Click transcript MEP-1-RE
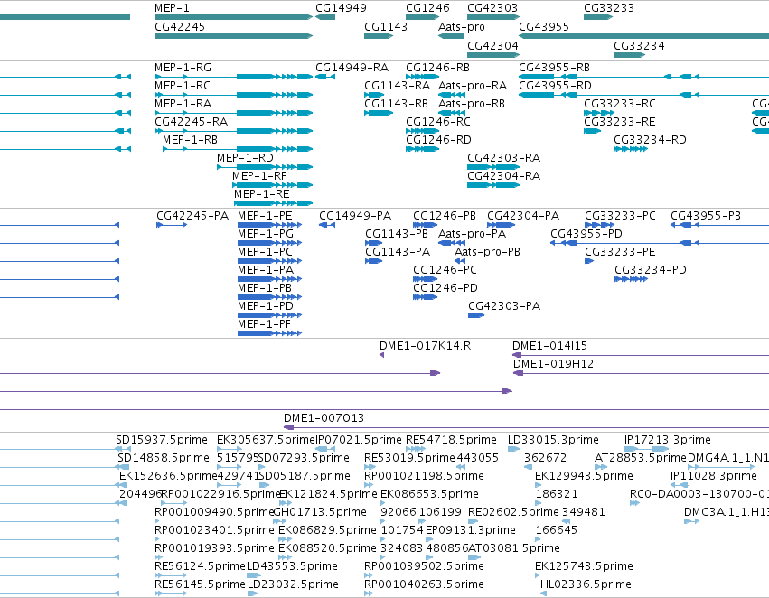Screen dimensions: 769x598 point(274,203)
